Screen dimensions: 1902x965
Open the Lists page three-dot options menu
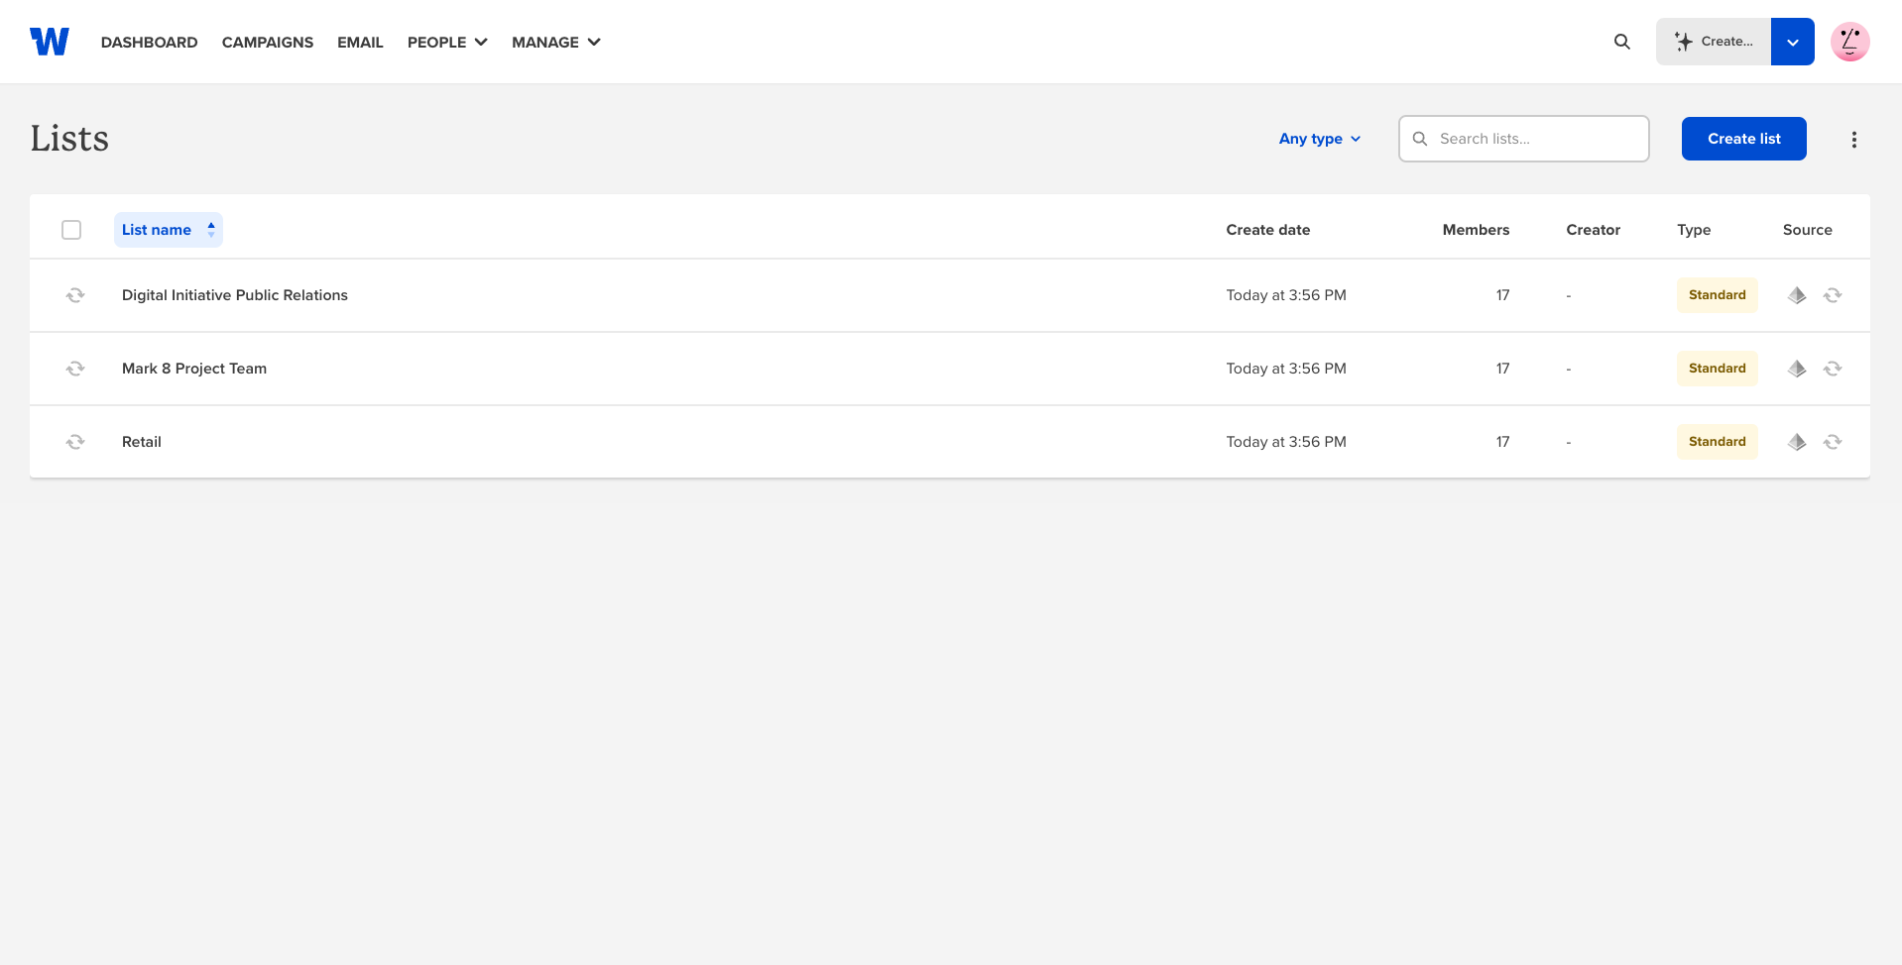pos(1853,140)
